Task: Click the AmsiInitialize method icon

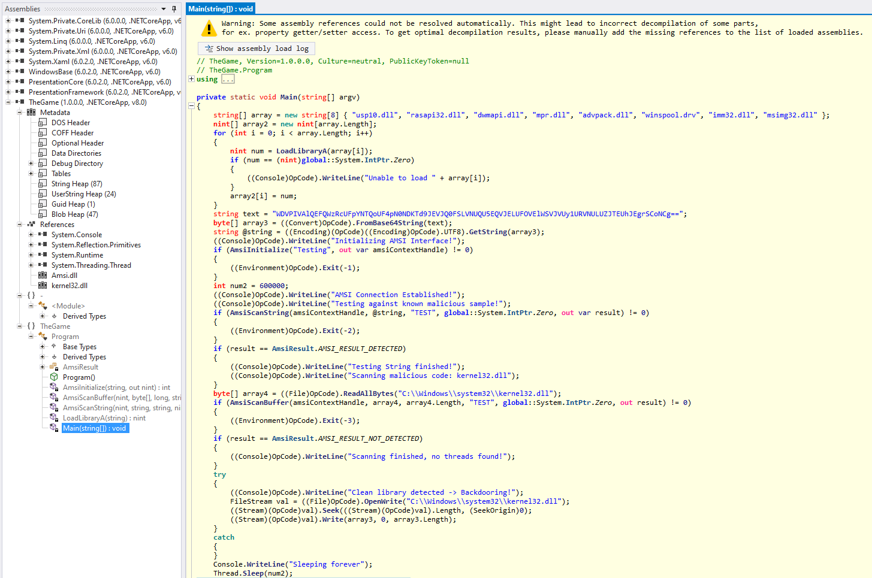Action: point(54,387)
